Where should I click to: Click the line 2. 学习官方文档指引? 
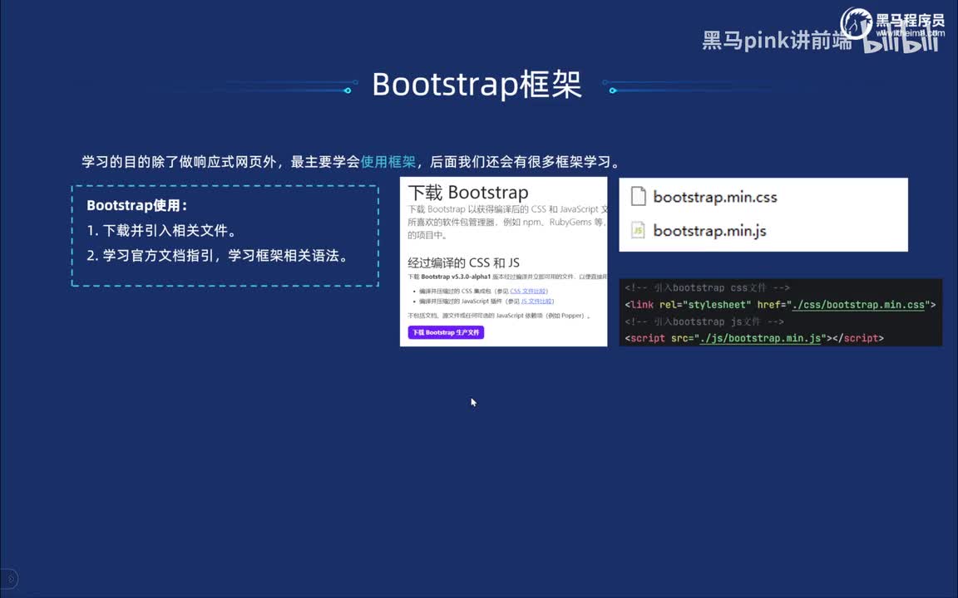click(x=219, y=256)
